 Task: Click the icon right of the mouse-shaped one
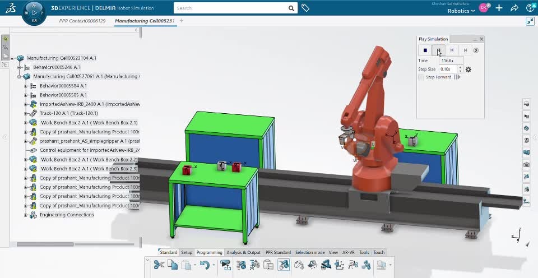pyautogui.click(x=313, y=265)
